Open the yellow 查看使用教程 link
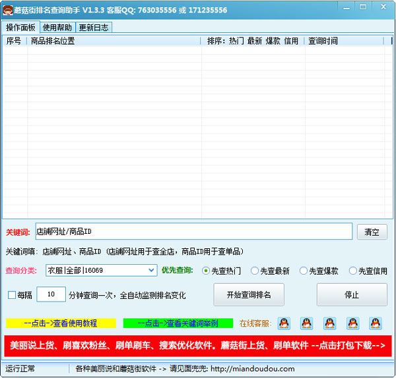 [x=61, y=323]
